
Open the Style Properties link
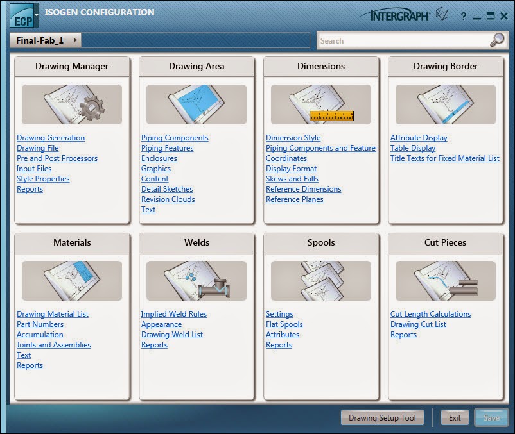43,179
